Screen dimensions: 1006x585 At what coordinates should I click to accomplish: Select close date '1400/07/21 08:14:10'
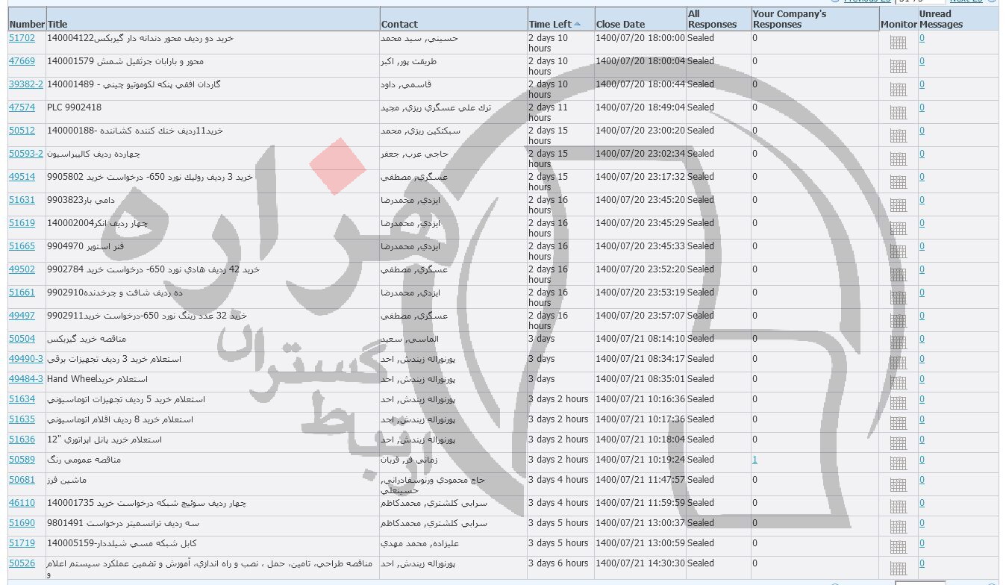click(640, 339)
